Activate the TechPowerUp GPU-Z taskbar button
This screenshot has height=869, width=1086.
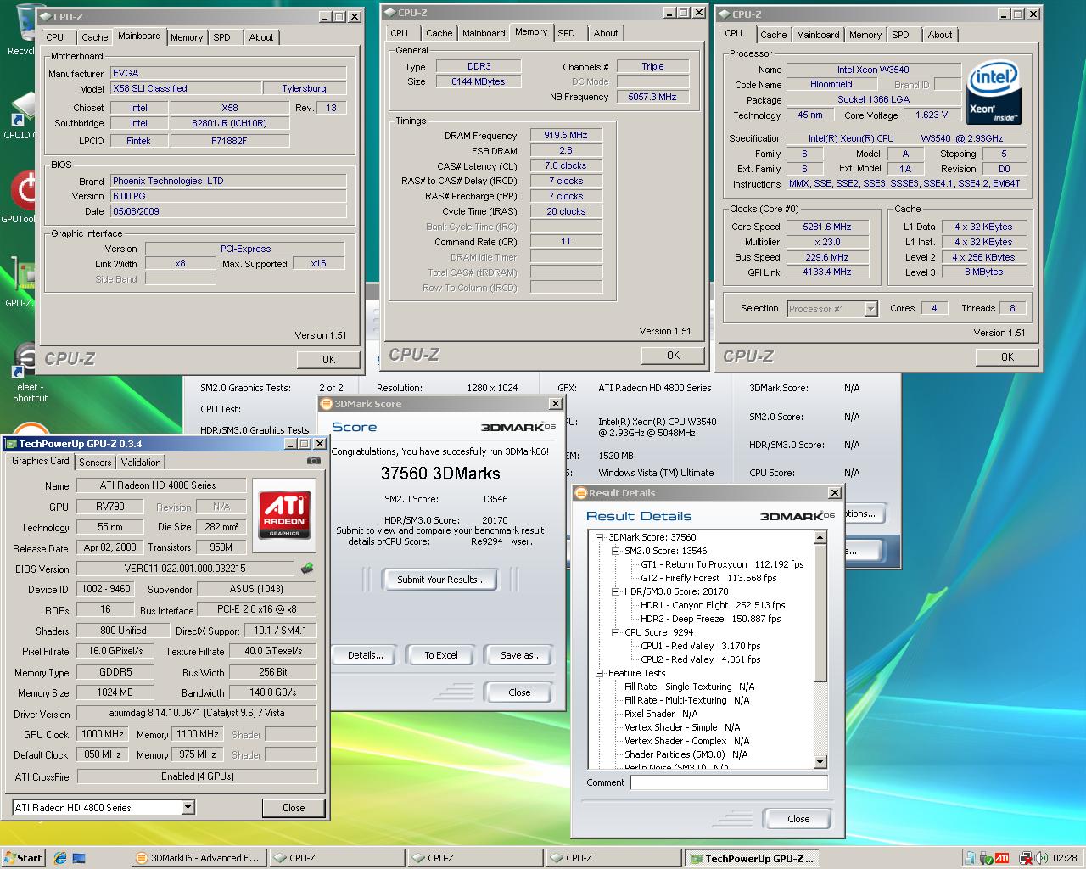click(x=752, y=858)
